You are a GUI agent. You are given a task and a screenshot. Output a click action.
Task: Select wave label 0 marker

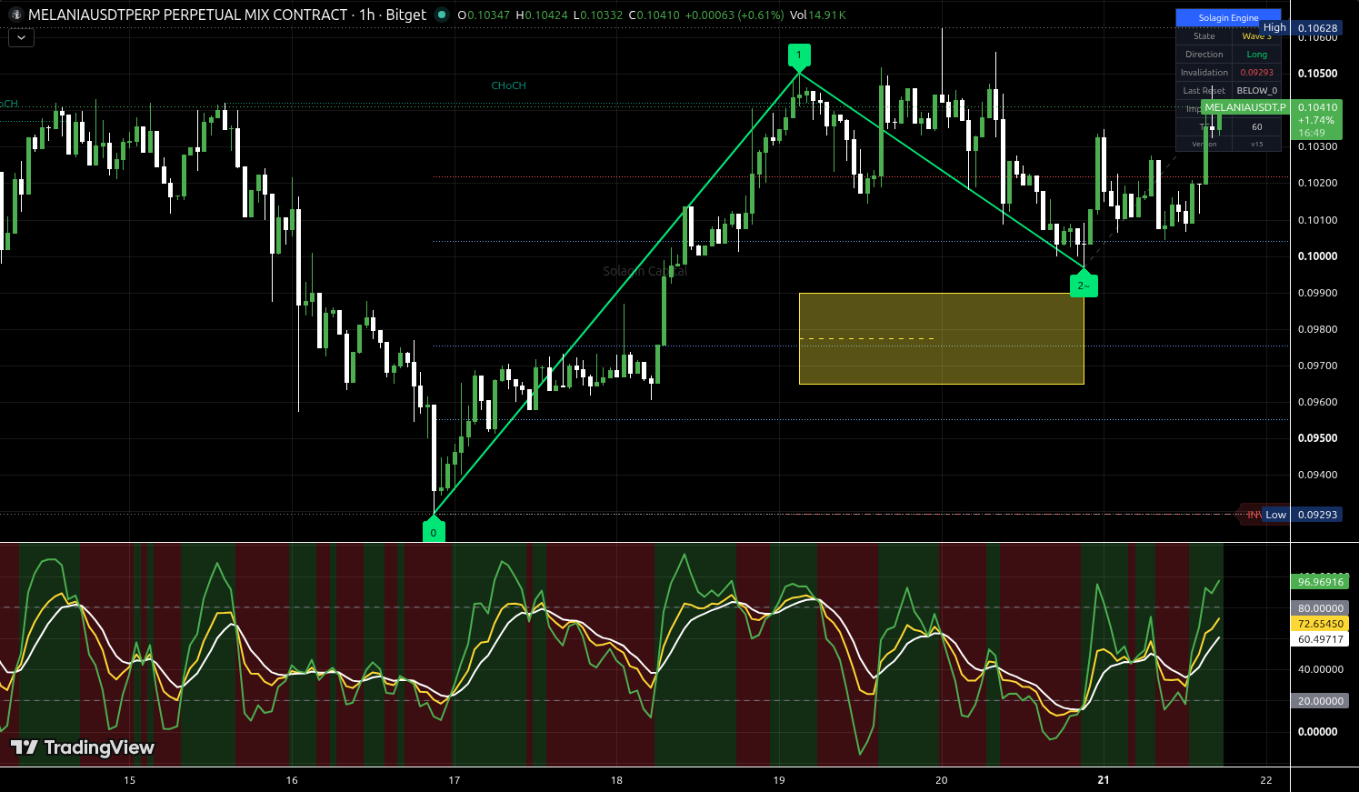(x=434, y=532)
